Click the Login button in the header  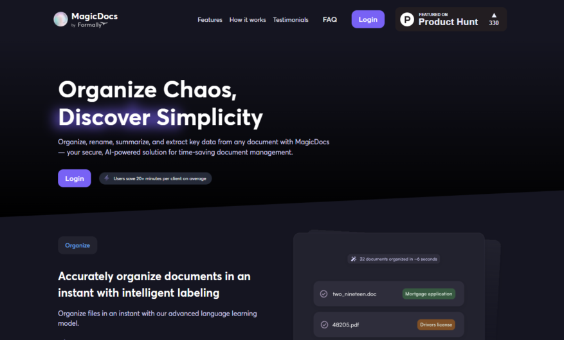368,19
